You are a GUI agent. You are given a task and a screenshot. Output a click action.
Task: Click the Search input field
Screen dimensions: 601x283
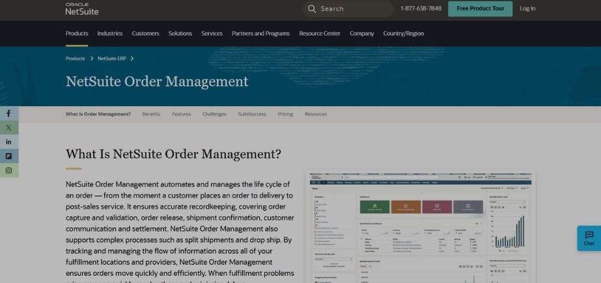coord(348,9)
